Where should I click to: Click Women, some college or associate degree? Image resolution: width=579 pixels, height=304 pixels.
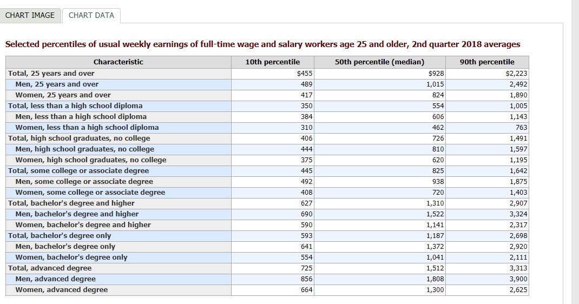[x=90, y=192]
